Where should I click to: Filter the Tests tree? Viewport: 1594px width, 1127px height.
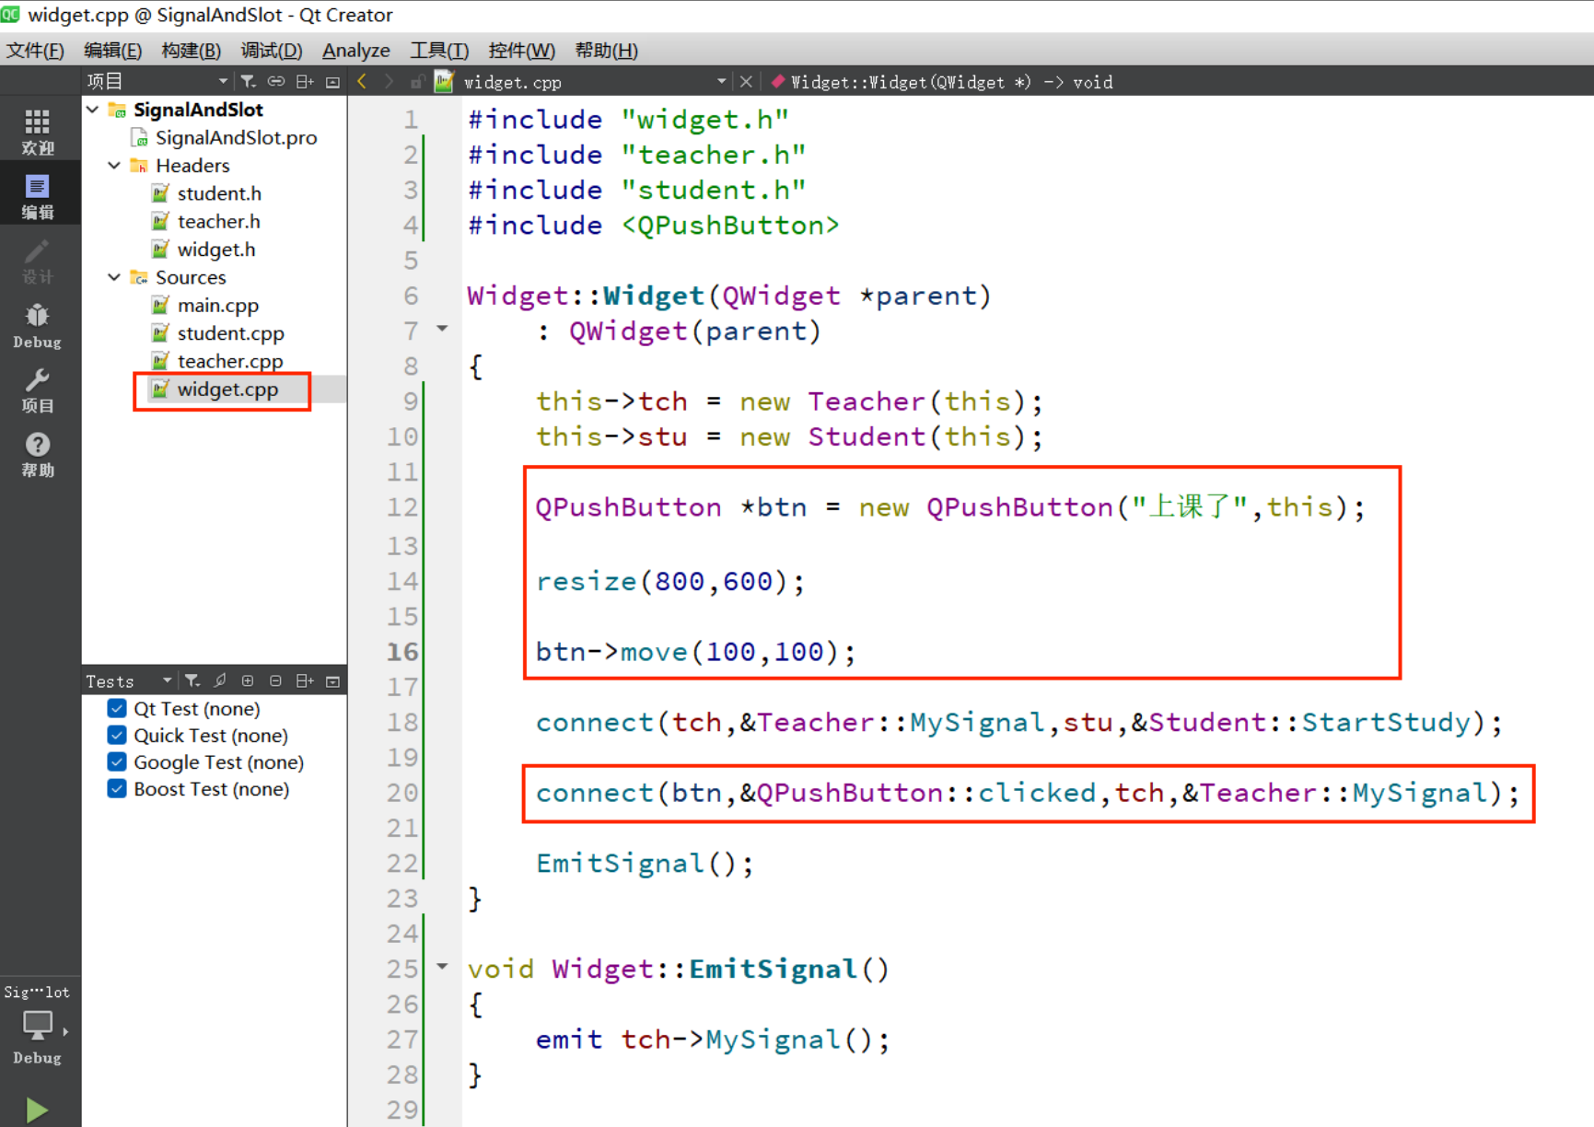[192, 681]
